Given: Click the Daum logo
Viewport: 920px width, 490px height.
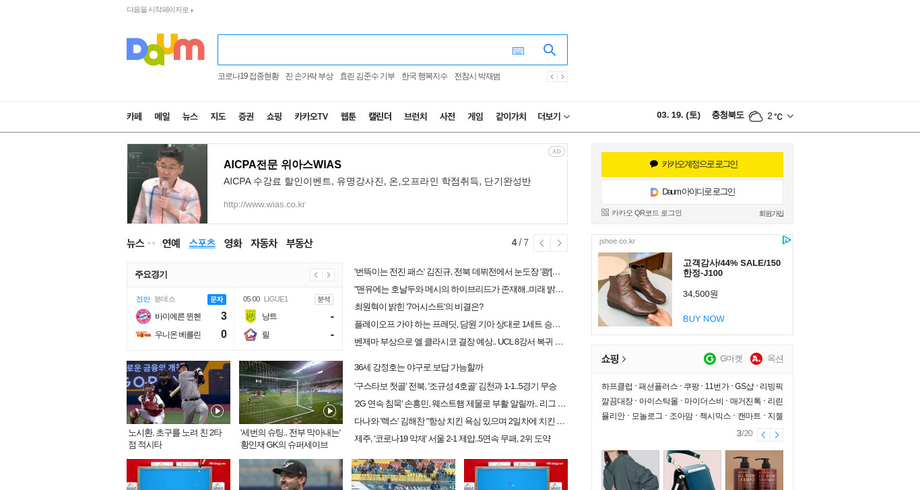Looking at the screenshot, I should tap(165, 50).
